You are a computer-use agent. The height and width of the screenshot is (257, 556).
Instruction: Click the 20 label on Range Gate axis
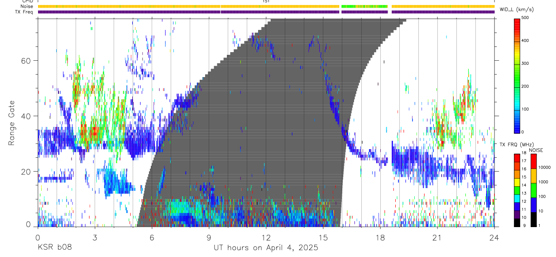pos(29,172)
